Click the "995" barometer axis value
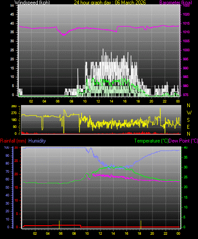 (186, 59)
